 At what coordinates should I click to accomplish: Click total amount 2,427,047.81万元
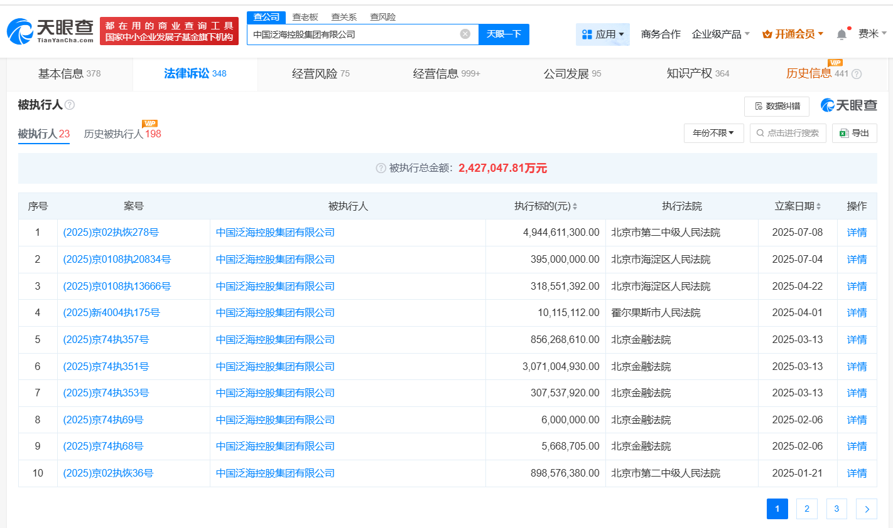coord(503,168)
